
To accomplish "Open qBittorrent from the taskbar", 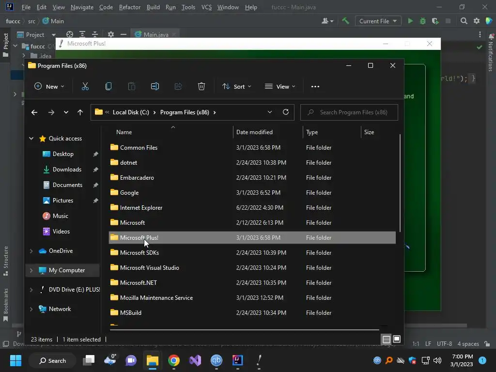I will point(217,360).
